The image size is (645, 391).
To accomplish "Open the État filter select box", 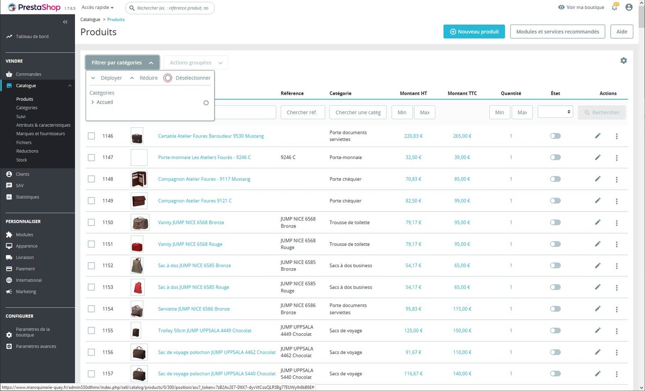I will coord(555,112).
